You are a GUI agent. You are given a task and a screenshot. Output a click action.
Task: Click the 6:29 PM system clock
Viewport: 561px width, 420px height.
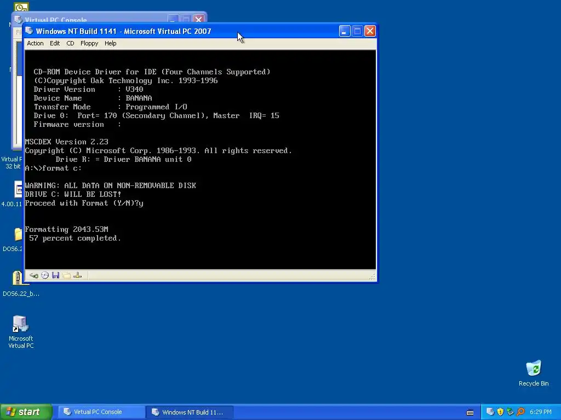[x=540, y=412]
